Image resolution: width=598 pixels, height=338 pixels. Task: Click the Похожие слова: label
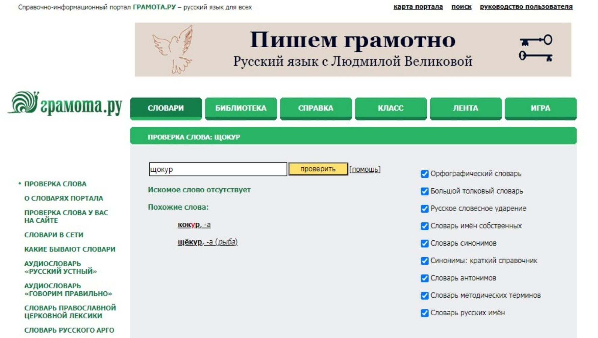point(178,207)
